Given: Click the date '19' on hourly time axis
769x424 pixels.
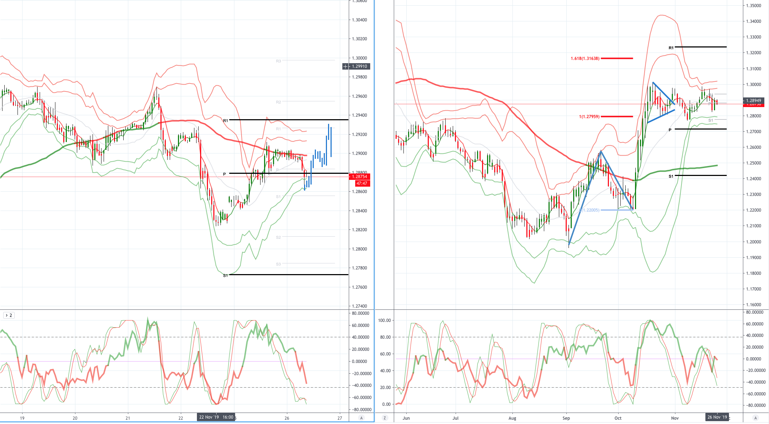Looking at the screenshot, I should point(22,418).
